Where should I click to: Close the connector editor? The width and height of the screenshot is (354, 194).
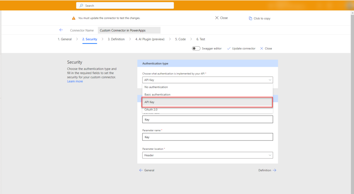tap(266, 48)
